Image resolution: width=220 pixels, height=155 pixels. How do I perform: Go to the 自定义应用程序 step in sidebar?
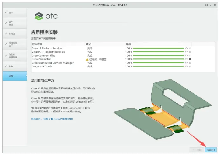coord(15,56)
